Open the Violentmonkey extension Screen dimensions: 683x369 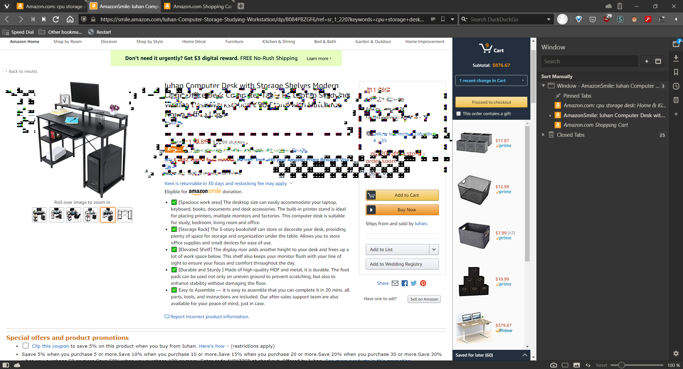634,19
